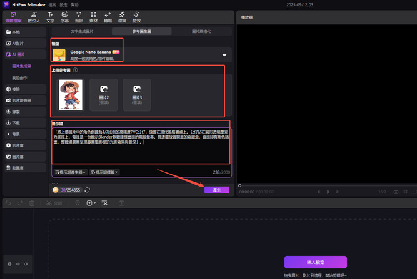Open the 轉場 transitions tool
Viewport: 417px width, 279px height.
(x=108, y=17)
